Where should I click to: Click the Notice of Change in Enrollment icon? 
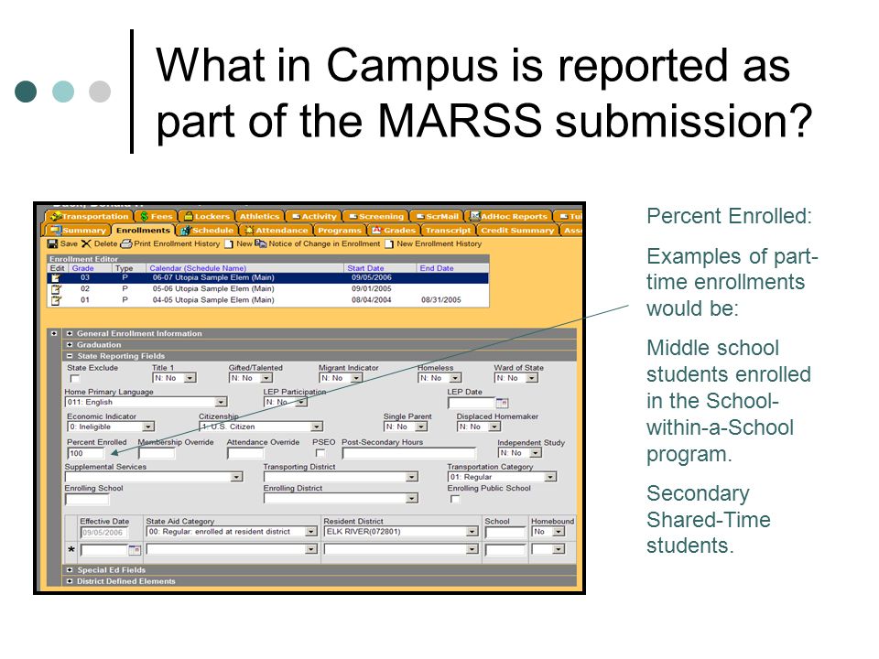coord(260,243)
